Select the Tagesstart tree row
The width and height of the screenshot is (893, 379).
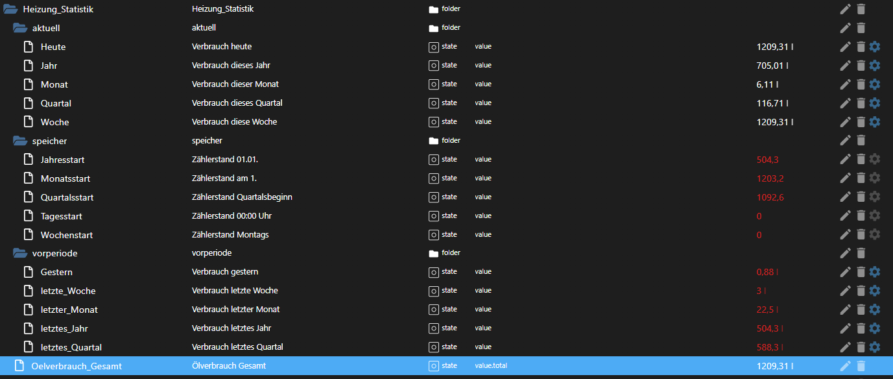446,215
